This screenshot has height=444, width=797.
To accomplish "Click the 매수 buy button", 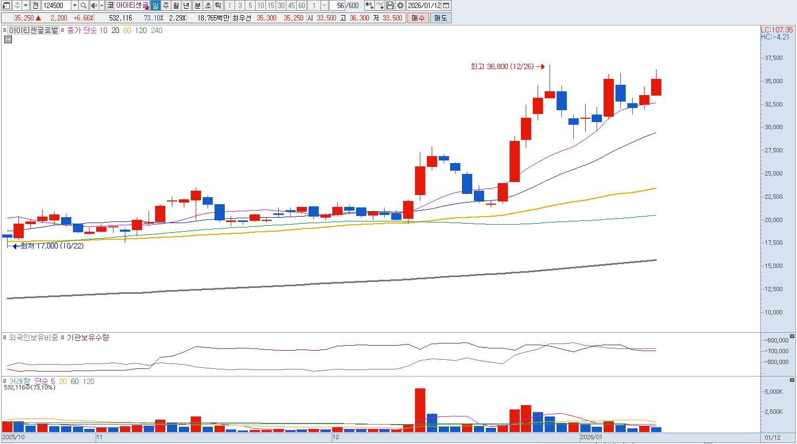I will pyautogui.click(x=418, y=18).
